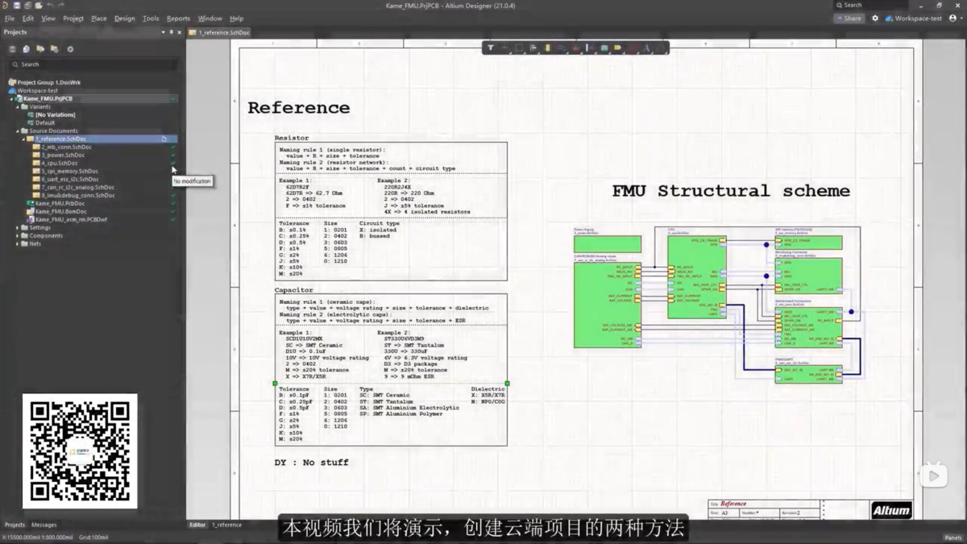Click the 'DY : No stuff' note text
The width and height of the screenshot is (967, 544).
pyautogui.click(x=311, y=463)
